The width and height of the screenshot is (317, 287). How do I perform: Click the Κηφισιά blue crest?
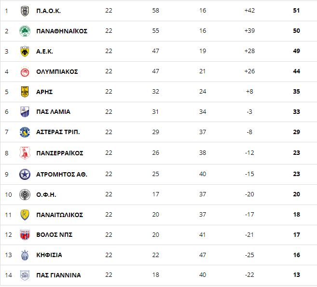point(25,255)
